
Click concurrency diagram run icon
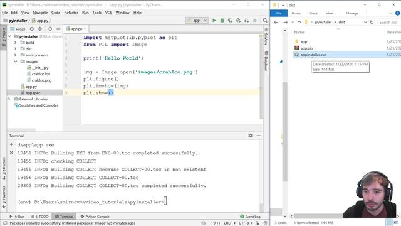pyautogui.click(x=246, y=21)
